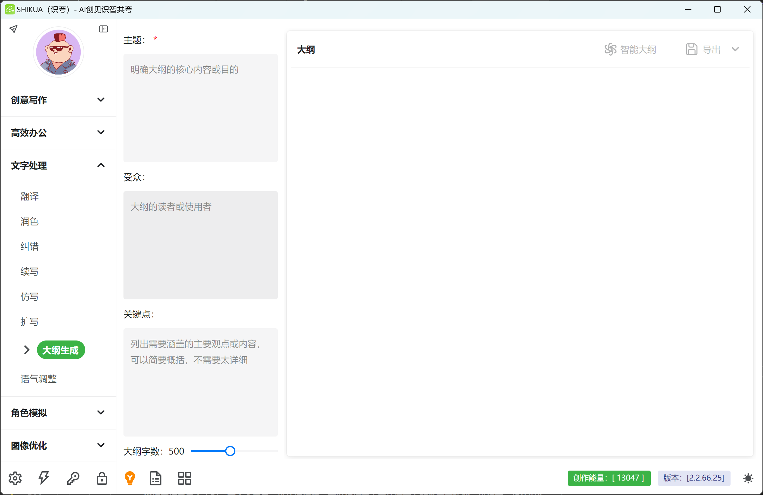The height and width of the screenshot is (495, 763).
Task: Click the 大纲字数 500 value
Action: click(177, 451)
